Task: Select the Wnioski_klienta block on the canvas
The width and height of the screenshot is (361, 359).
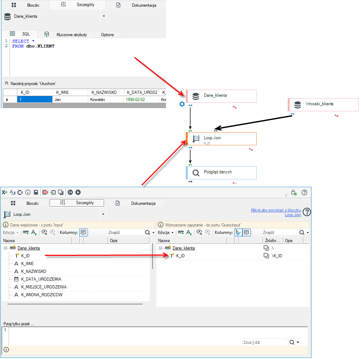Action: 323,105
